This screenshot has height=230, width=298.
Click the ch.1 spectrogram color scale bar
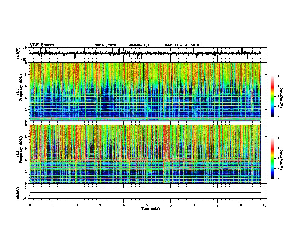[x=272, y=96]
